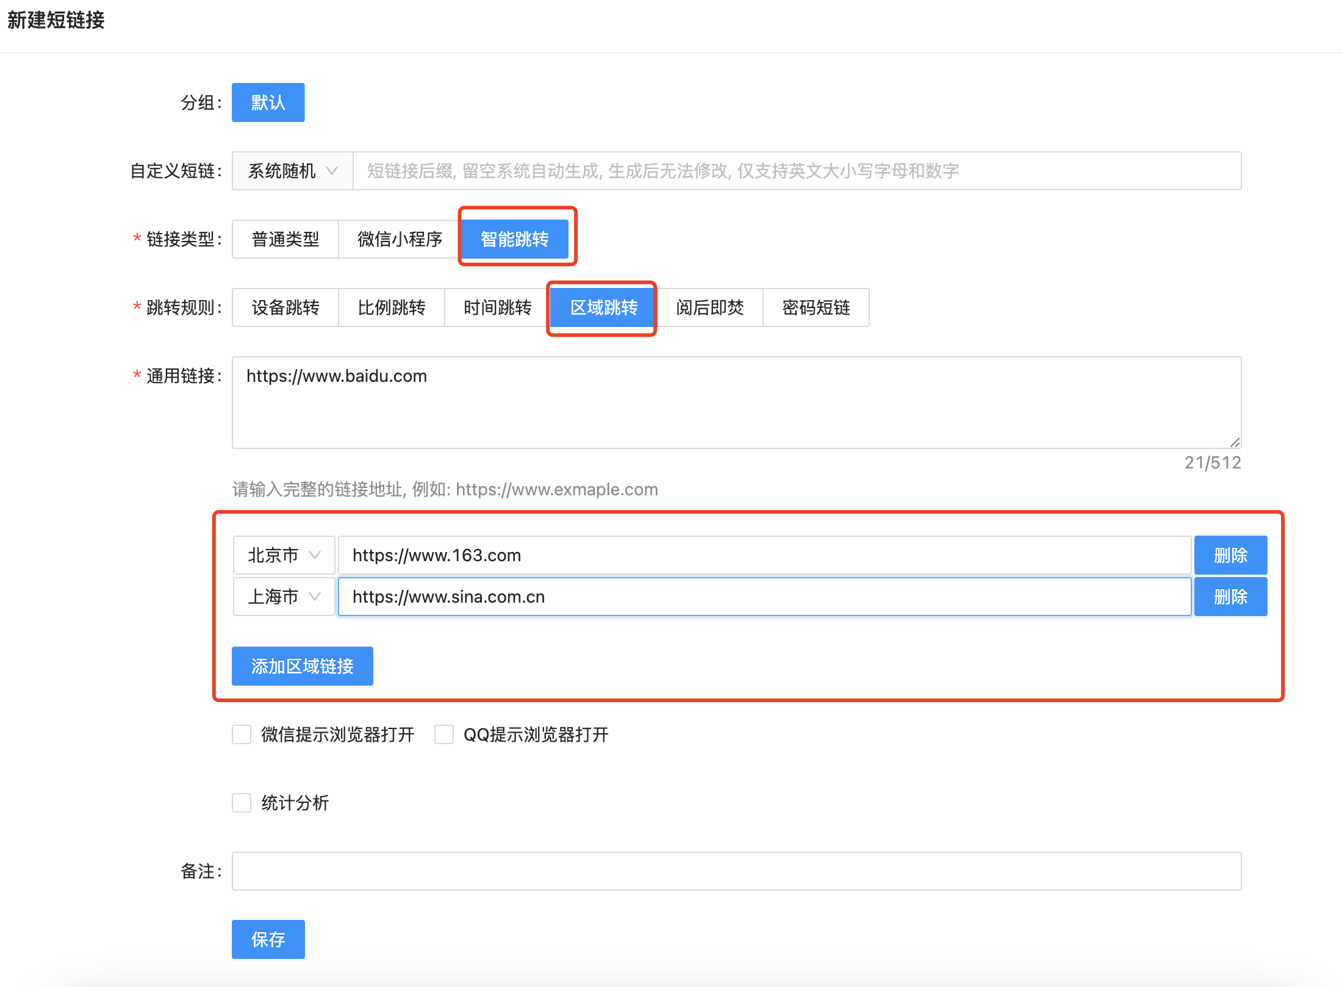Screen dimensions: 1342x987
Task: Delete the 上海市 region link row
Action: [1230, 597]
